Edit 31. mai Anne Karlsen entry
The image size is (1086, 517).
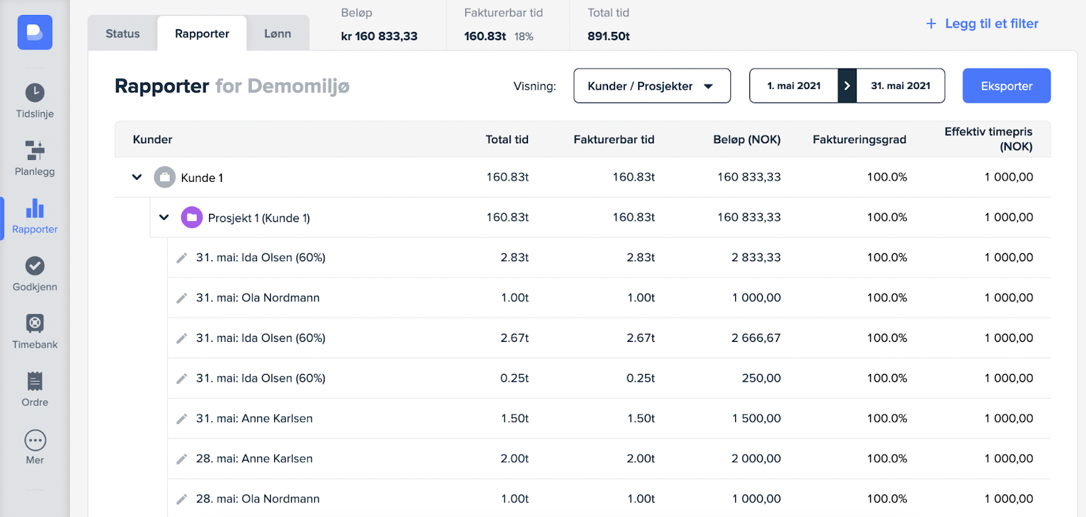click(x=181, y=419)
